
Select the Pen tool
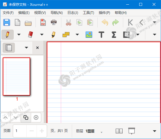click(x=8, y=35)
